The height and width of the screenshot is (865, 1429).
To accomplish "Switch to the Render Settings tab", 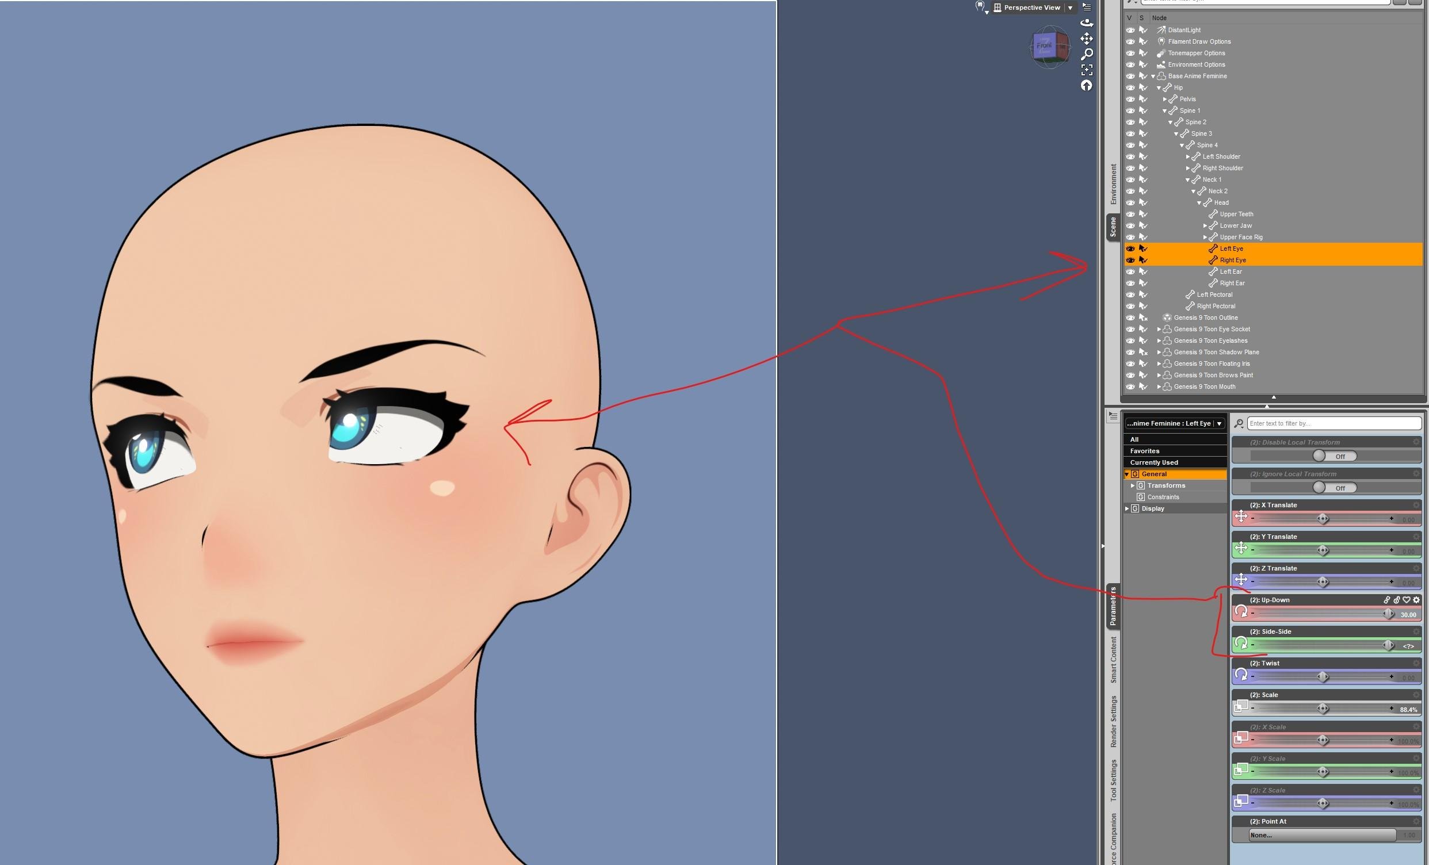I will click(1113, 721).
